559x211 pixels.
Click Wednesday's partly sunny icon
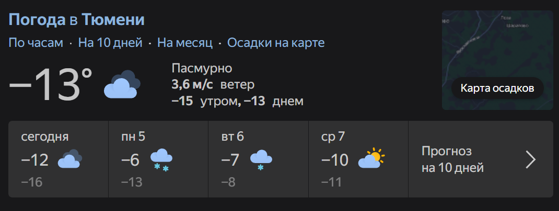point(371,159)
